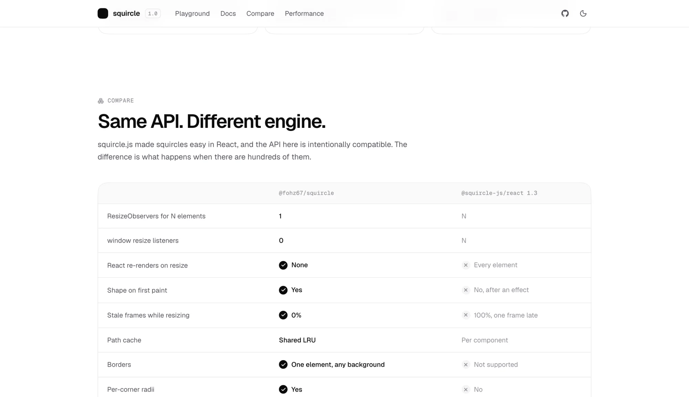Open the Performance nav item

point(304,13)
